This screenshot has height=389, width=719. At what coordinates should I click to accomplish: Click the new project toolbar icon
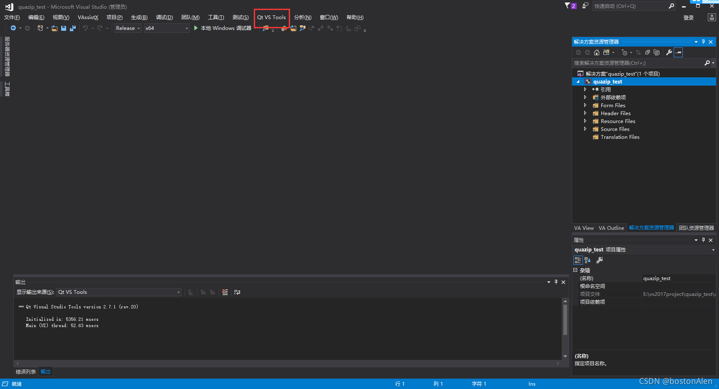tap(40, 28)
